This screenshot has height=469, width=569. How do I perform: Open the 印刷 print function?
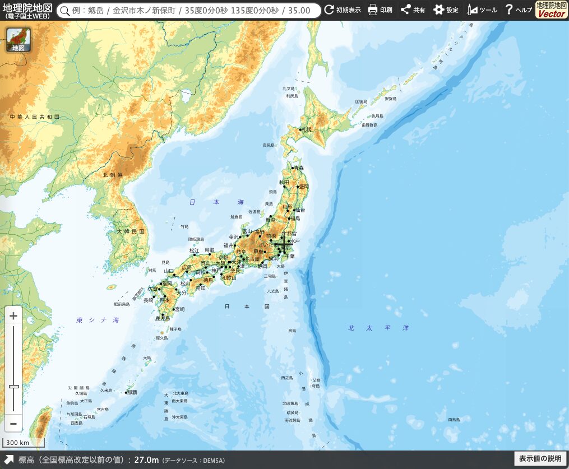coord(380,10)
